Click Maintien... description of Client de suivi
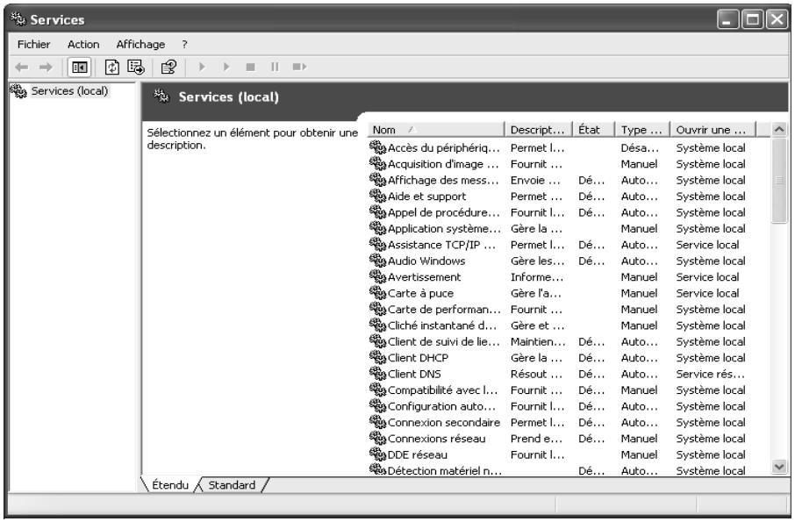 point(538,341)
